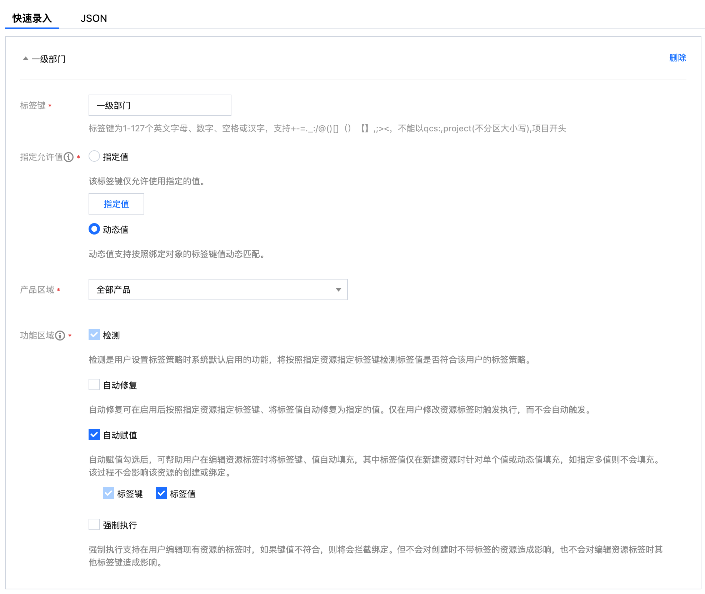Select the 指定值 radio option

click(94, 156)
